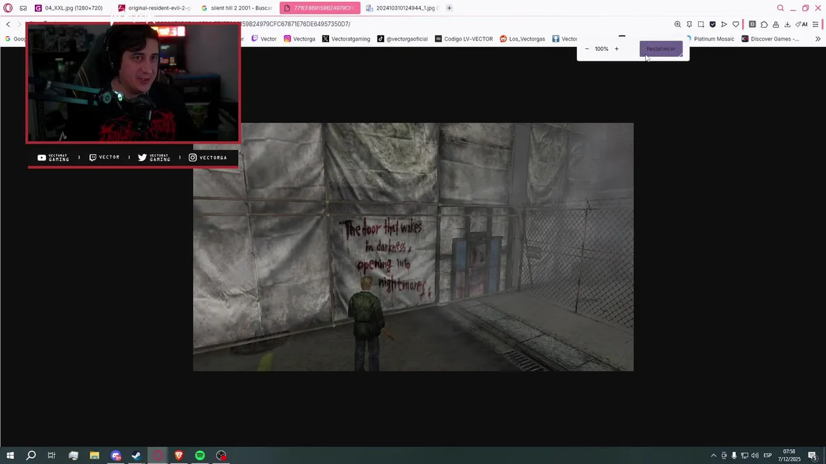This screenshot has width=826, height=464.
Task: Click the pin icon in the address bar
Action: (x=689, y=24)
